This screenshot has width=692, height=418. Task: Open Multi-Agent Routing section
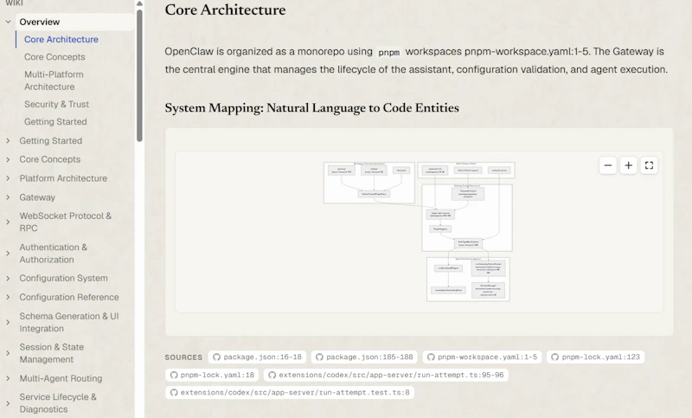(x=61, y=378)
